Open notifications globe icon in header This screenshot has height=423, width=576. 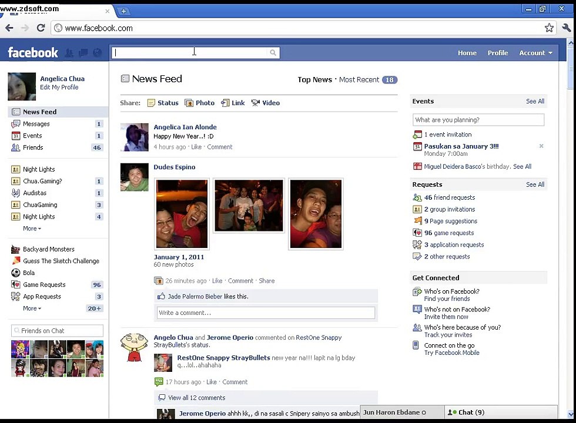click(x=98, y=53)
